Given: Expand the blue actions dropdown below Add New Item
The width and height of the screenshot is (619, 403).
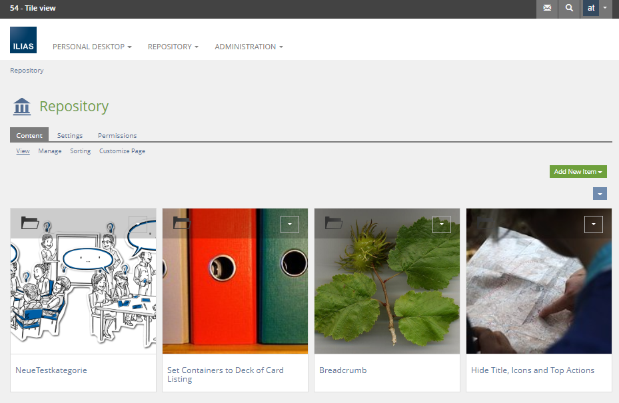Looking at the screenshot, I should click(x=600, y=193).
